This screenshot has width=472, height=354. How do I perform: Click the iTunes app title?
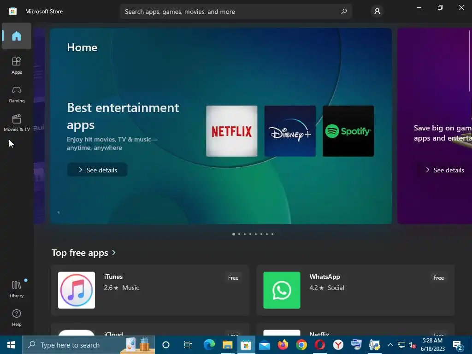(x=113, y=277)
